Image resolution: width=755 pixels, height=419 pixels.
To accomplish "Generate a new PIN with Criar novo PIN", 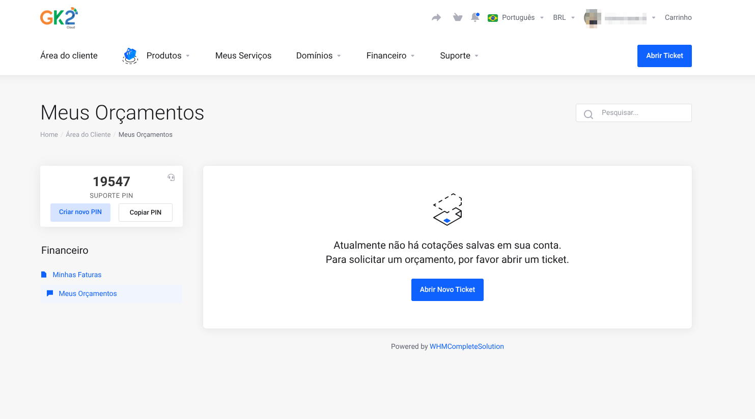I will (80, 212).
